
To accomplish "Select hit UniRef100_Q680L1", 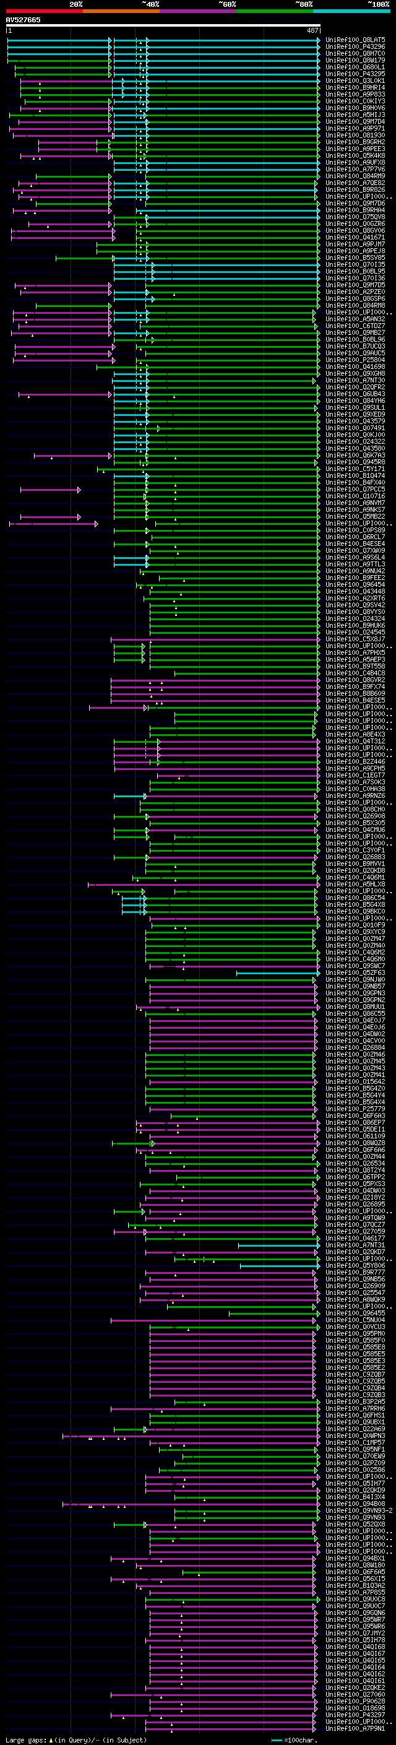I will pyautogui.click(x=355, y=67).
